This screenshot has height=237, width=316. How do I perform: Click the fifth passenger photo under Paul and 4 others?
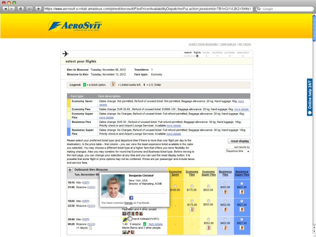click(x=141, y=214)
